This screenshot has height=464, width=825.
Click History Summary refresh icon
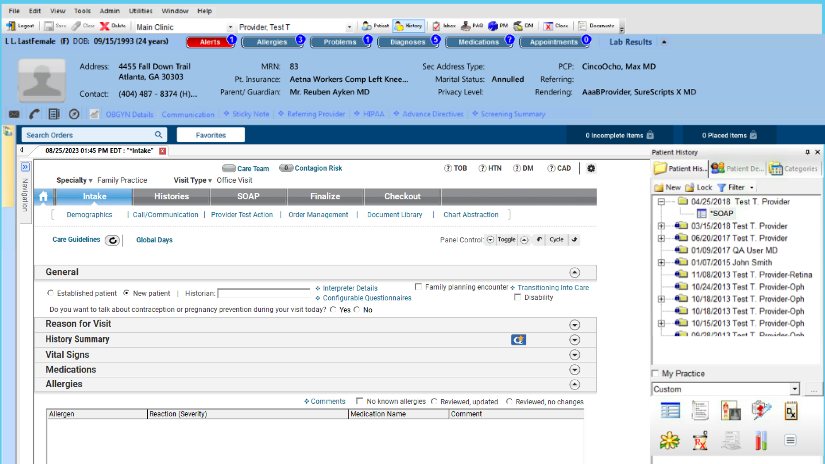[x=519, y=340]
